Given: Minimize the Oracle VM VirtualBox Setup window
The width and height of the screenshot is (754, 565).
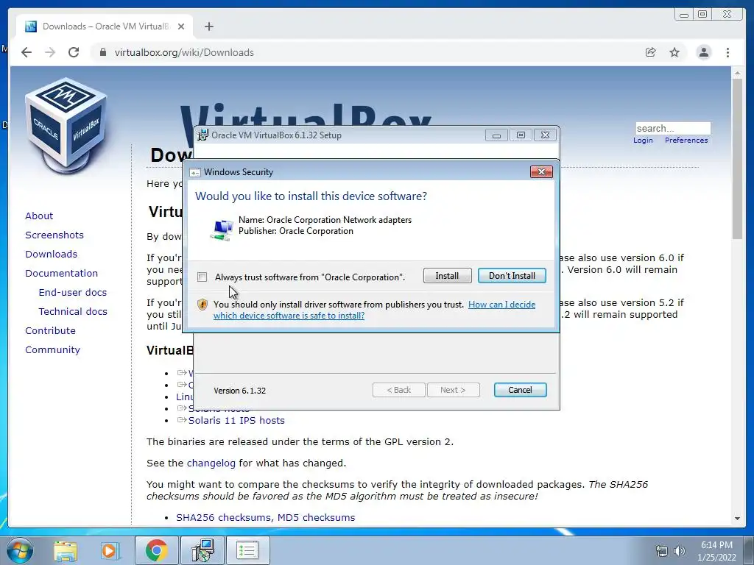Looking at the screenshot, I should [x=496, y=135].
